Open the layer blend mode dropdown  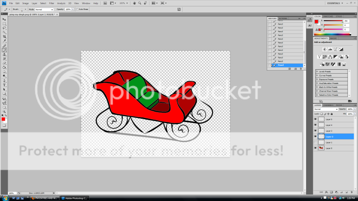325,109
